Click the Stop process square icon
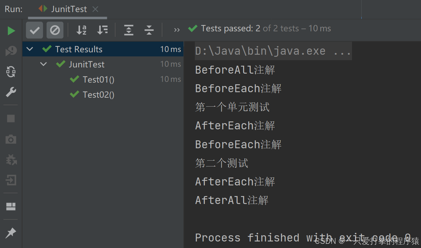 11,119
